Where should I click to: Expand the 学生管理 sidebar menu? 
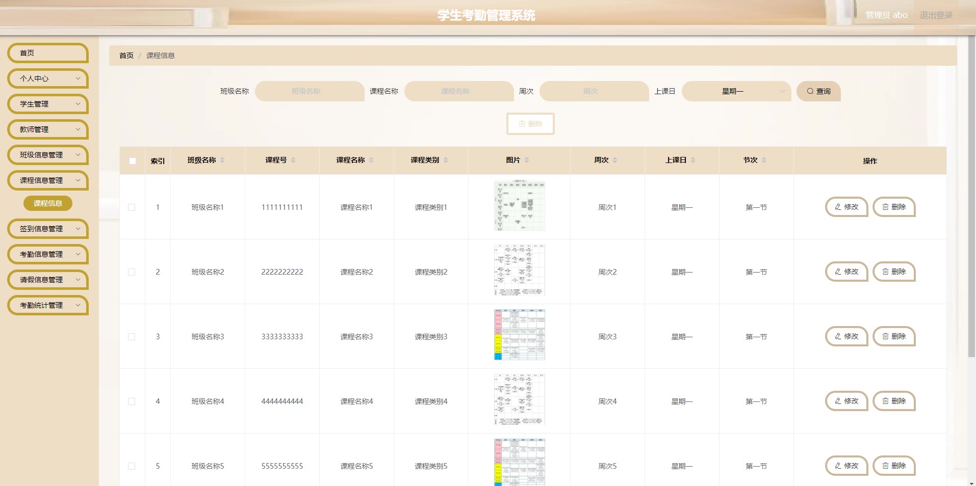pos(48,104)
